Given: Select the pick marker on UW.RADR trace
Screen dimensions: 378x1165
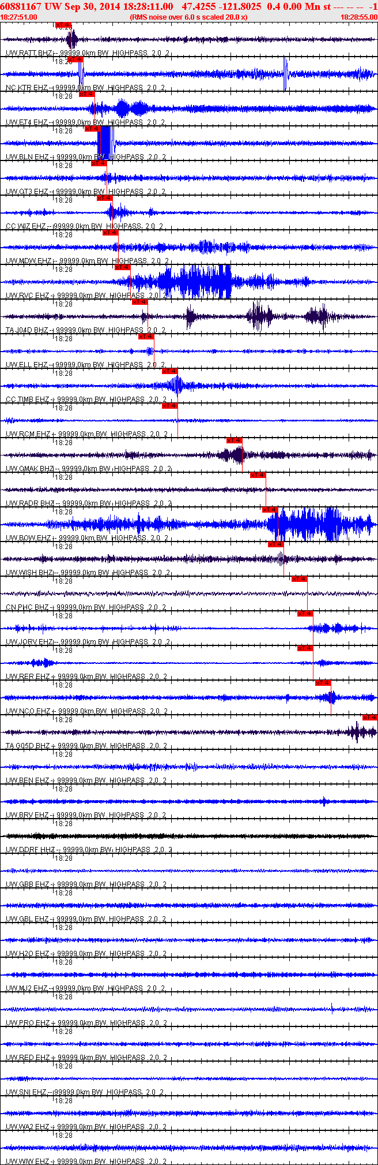Looking at the screenshot, I should tap(258, 475).
